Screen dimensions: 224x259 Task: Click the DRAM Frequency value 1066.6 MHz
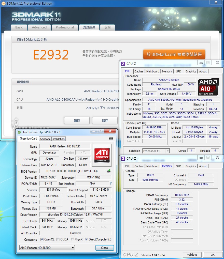(x=182, y=195)
